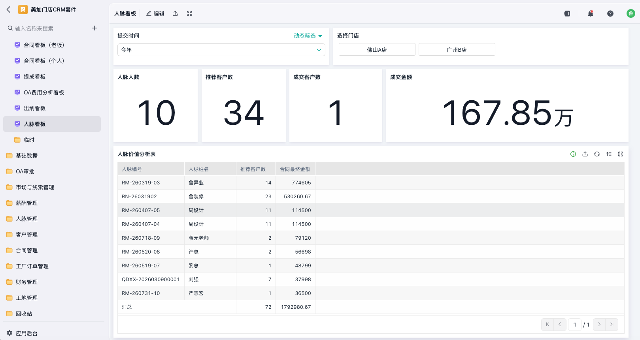The image size is (640, 340).
Task: Jump to last page of table
Action: coord(612,325)
